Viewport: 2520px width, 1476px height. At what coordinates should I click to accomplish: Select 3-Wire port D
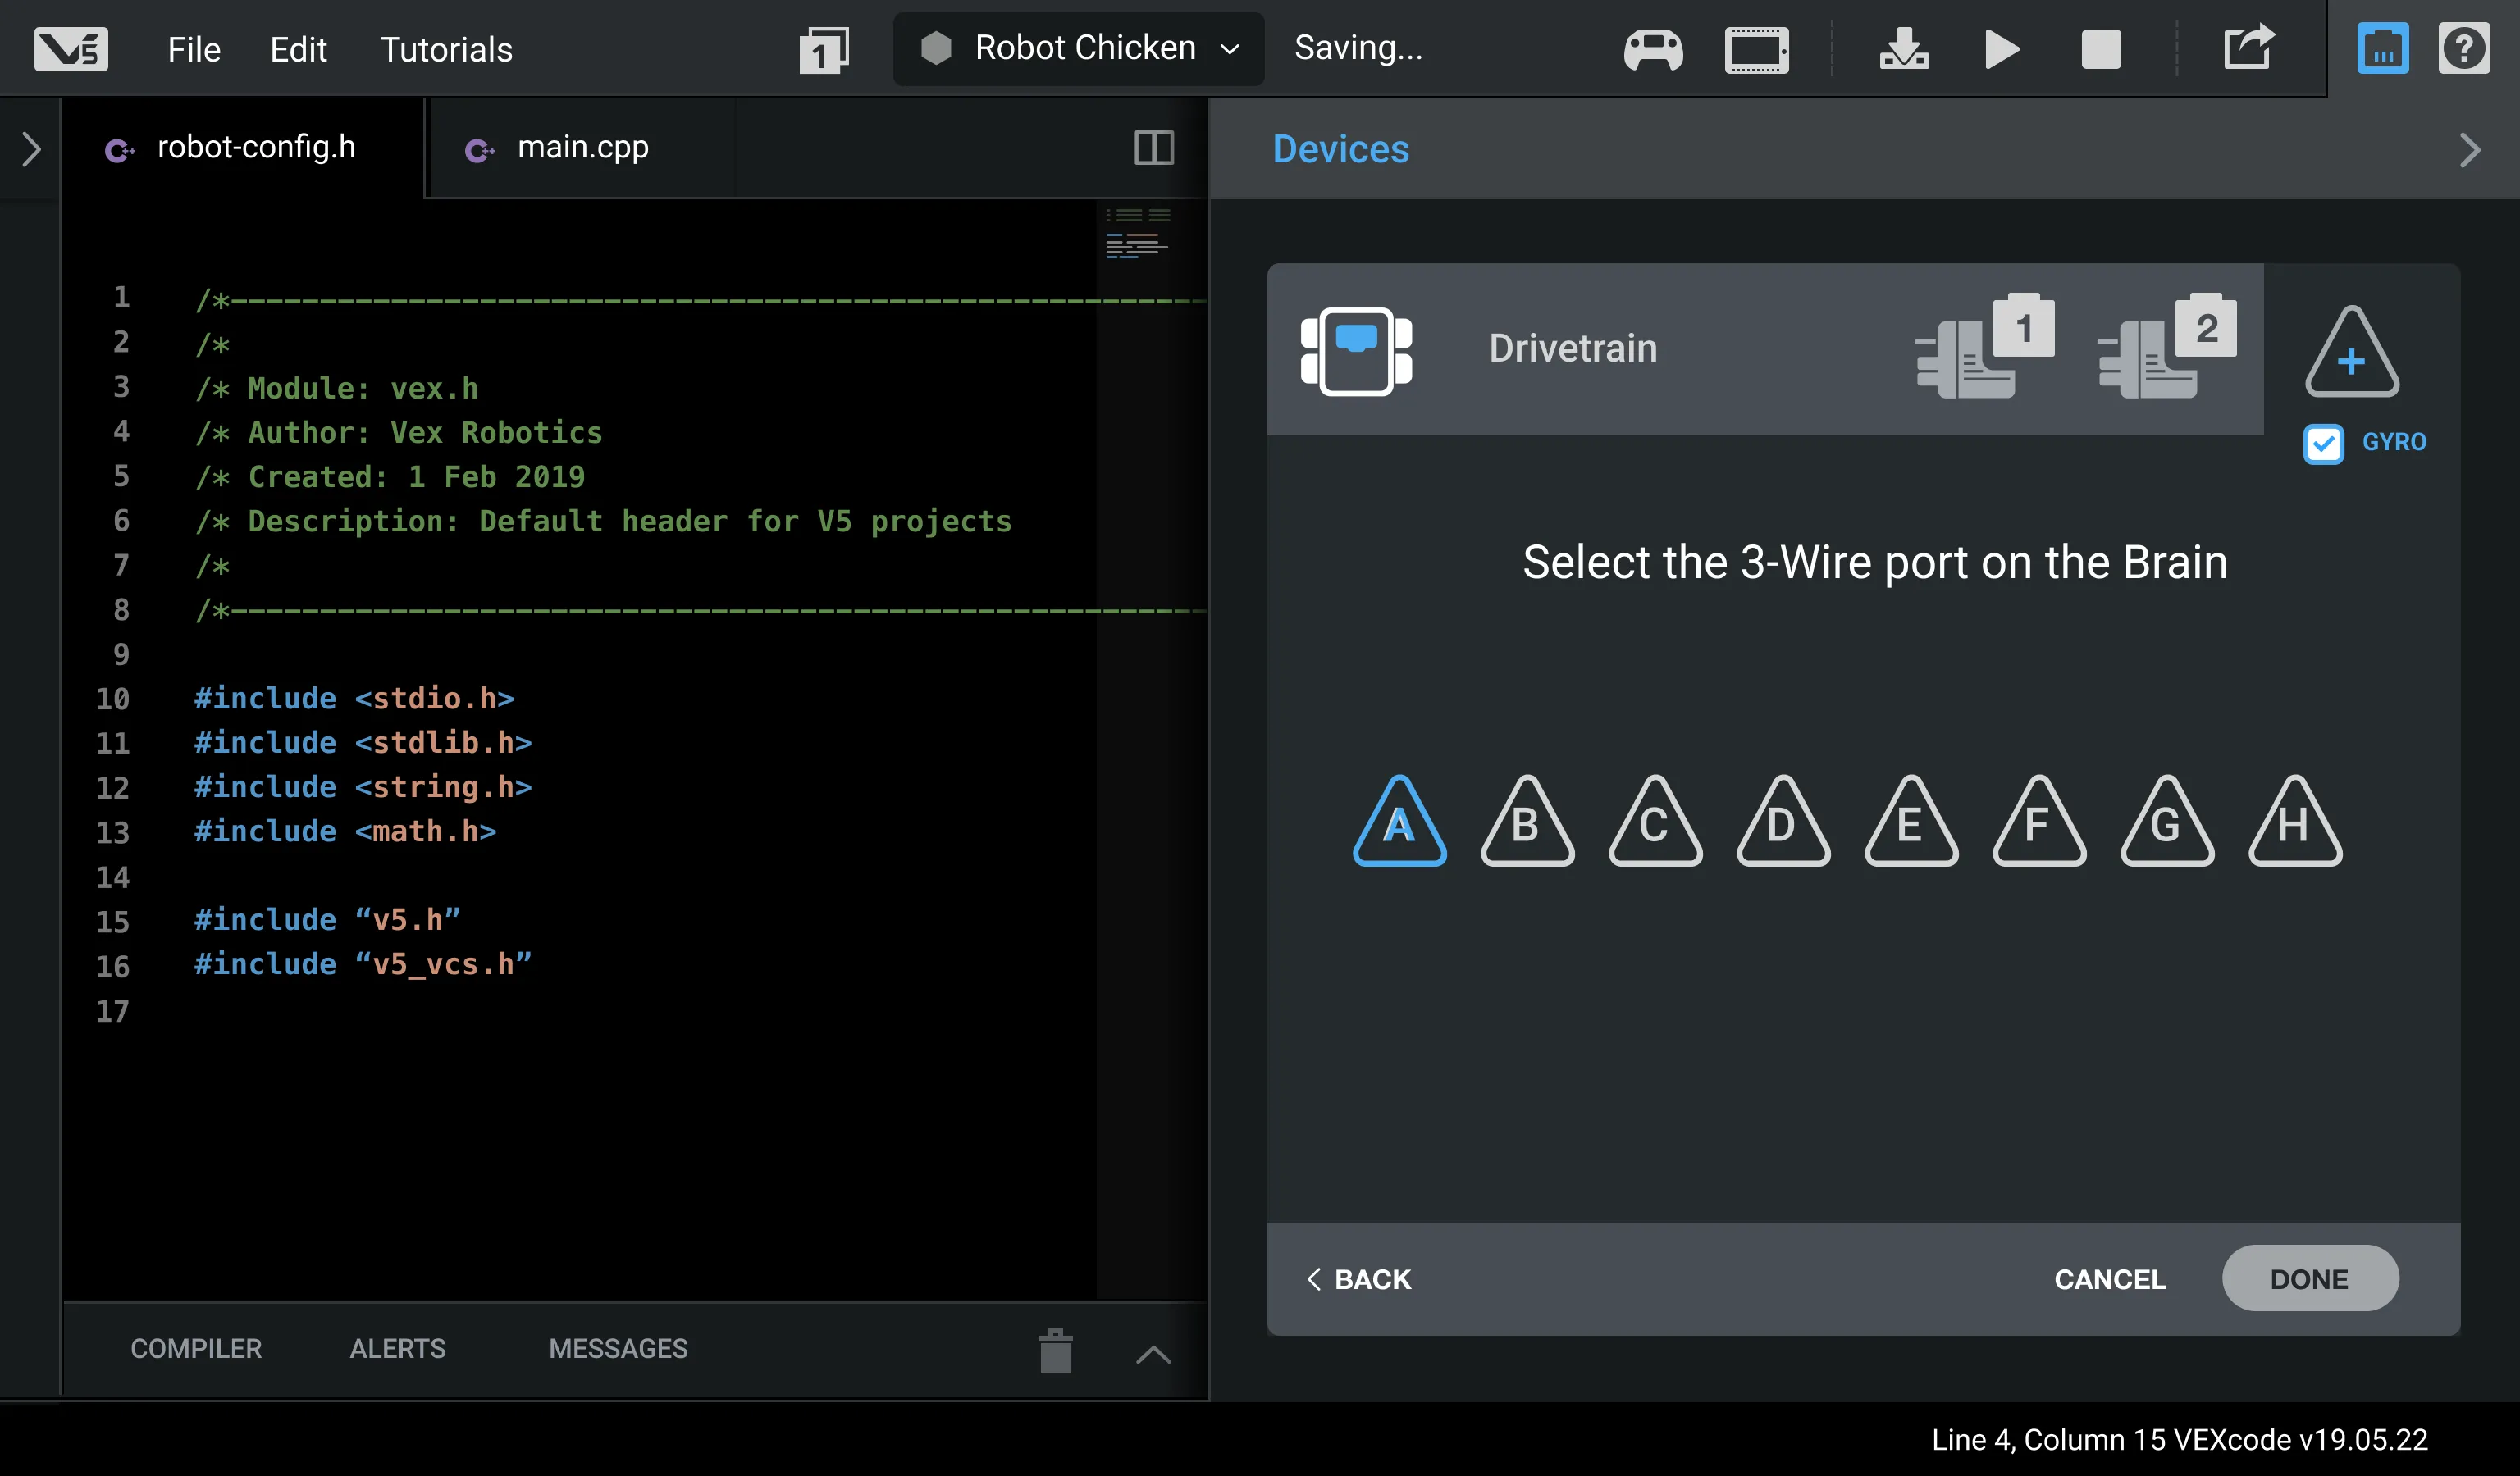pos(1783,823)
